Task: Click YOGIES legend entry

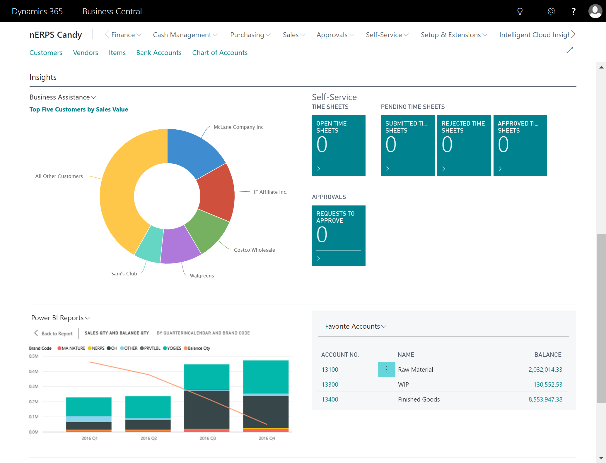Action: coord(172,348)
